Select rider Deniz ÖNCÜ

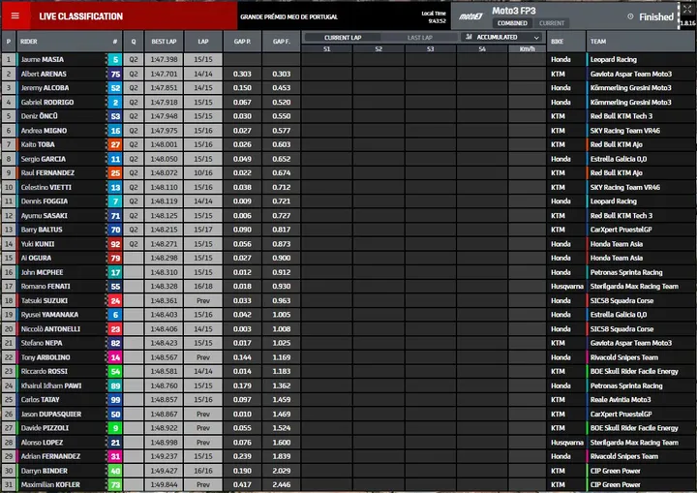pos(39,116)
